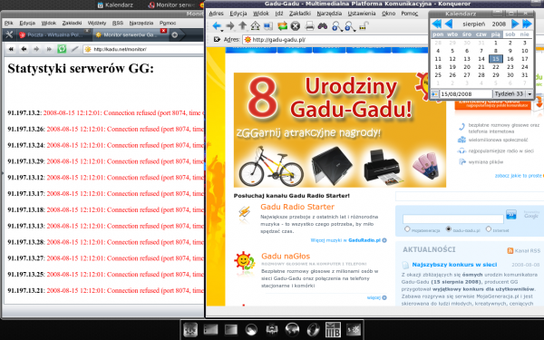Click the year 2008 in Kalendarz

pos(499,24)
